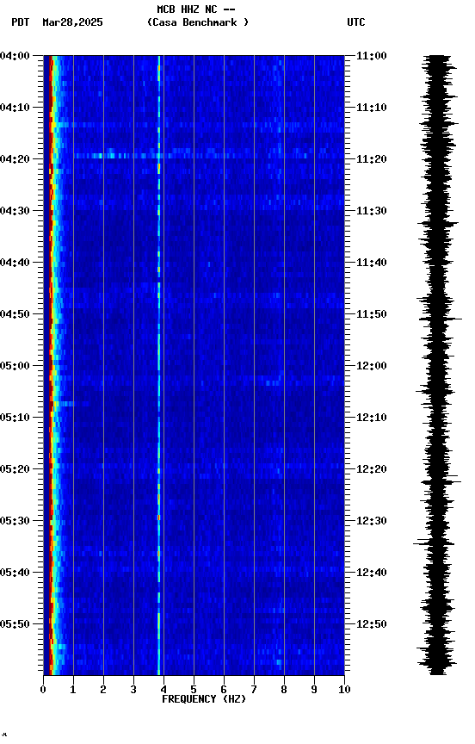Viewport: 475px width, 744px height.
Task: Click the '6' frequency axis tick label
Action: [224, 690]
